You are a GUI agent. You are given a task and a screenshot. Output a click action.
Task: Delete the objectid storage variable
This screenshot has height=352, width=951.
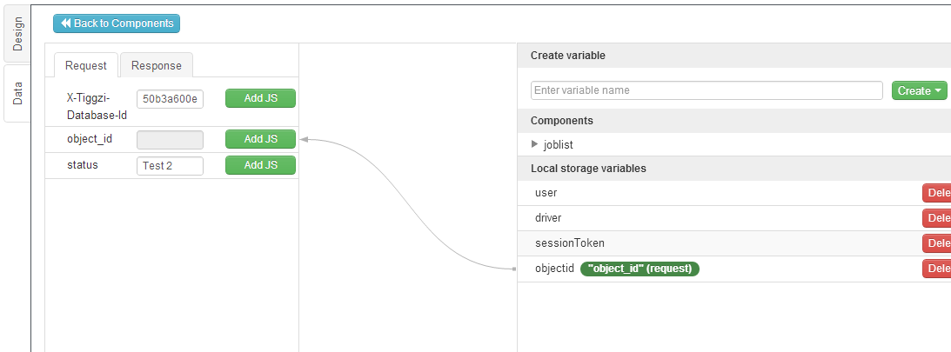pos(937,269)
